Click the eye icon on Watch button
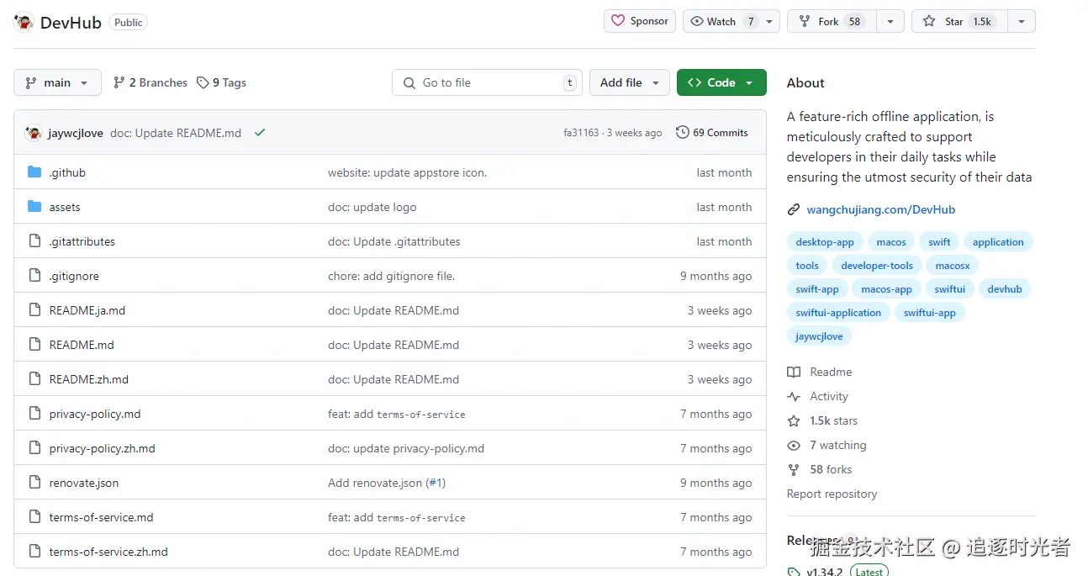1088x576 pixels. pos(697,21)
